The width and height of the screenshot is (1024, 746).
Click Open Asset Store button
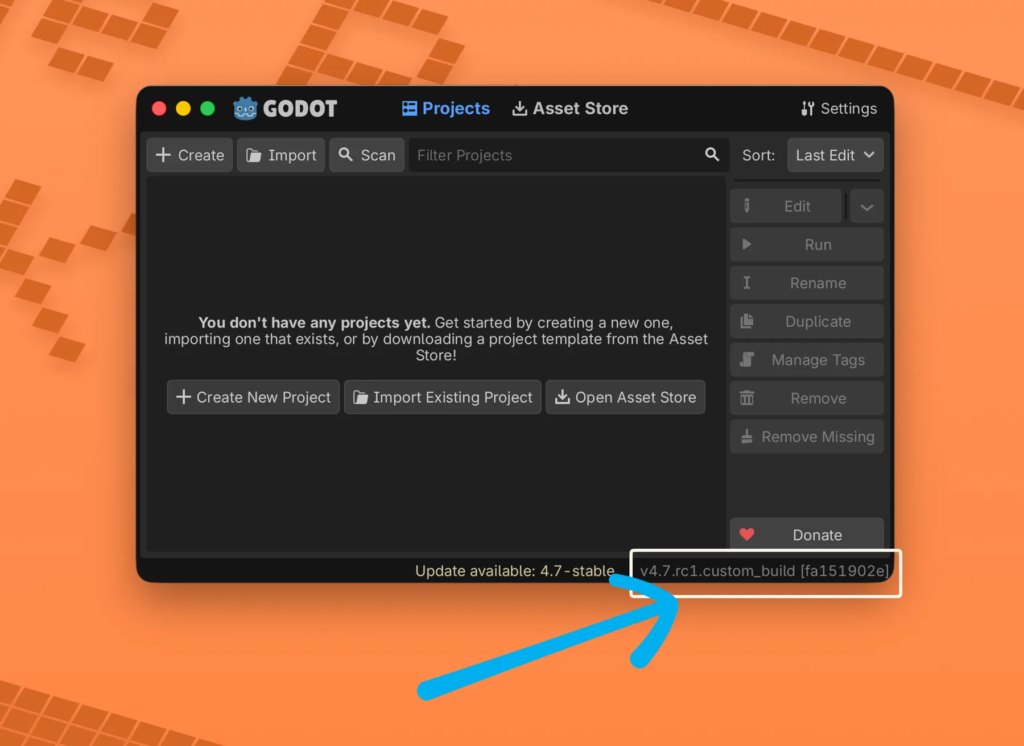tap(625, 397)
